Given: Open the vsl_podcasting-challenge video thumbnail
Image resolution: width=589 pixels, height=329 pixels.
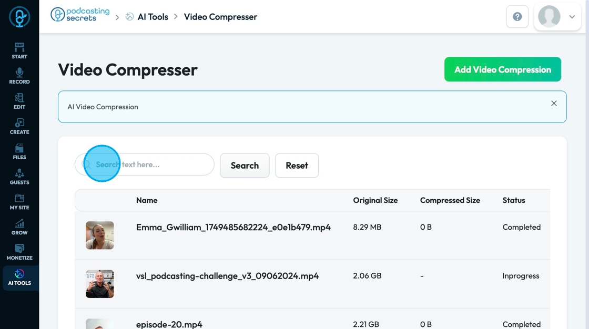Looking at the screenshot, I should pos(100,284).
